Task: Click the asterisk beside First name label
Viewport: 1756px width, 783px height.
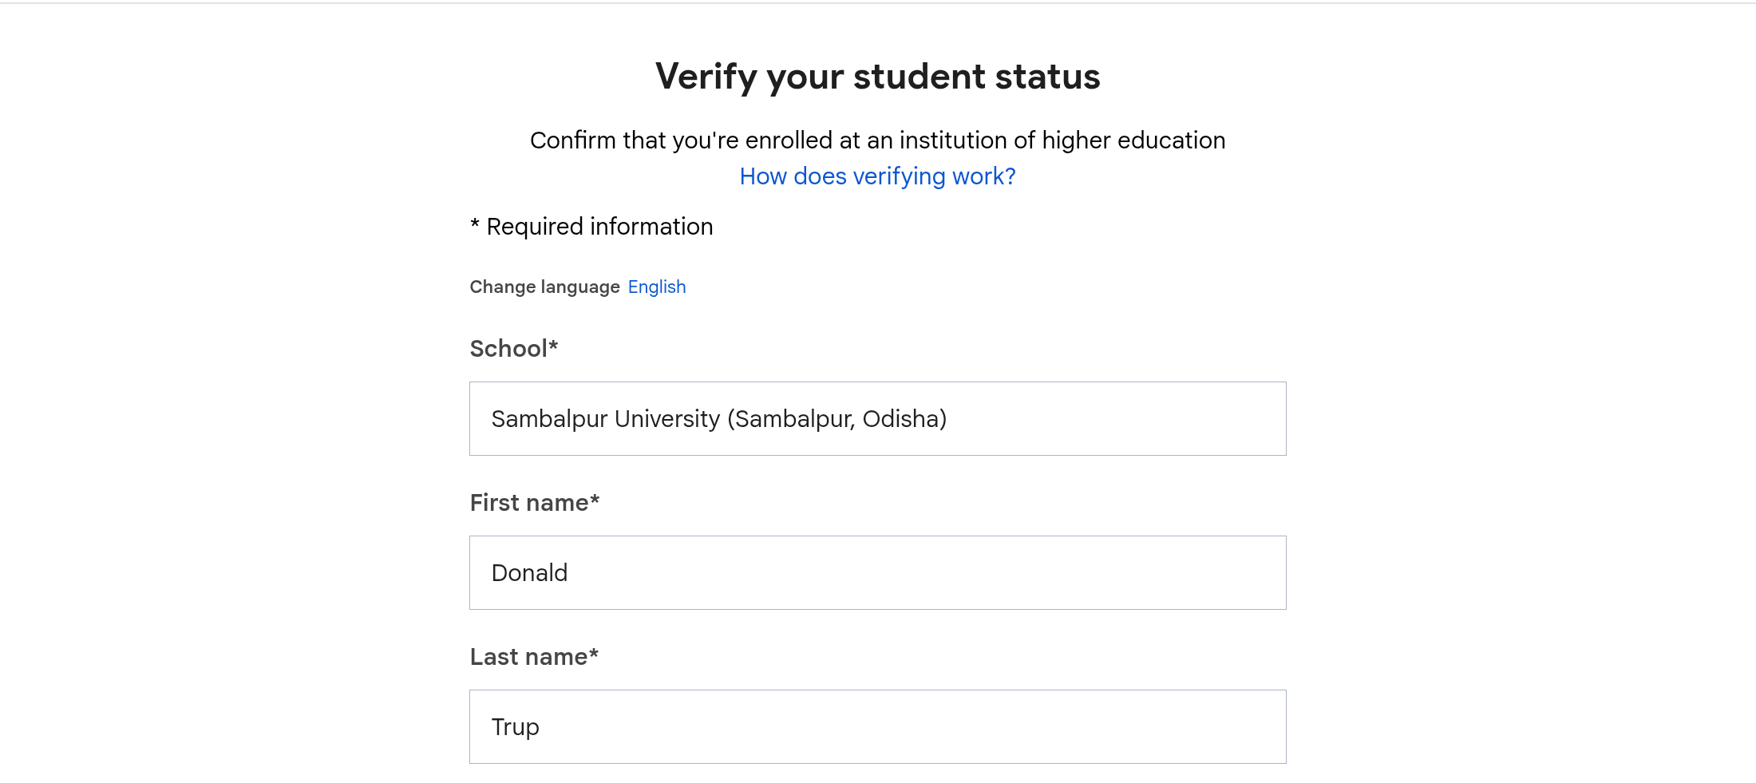Action: click(x=595, y=500)
